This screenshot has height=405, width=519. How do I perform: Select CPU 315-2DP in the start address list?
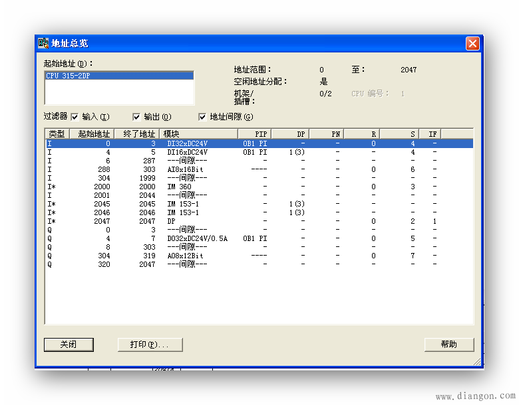(118, 76)
